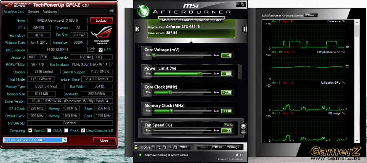Select Profile slot 3
Viewport: 367px width, 163px height.
(x=165, y=147)
